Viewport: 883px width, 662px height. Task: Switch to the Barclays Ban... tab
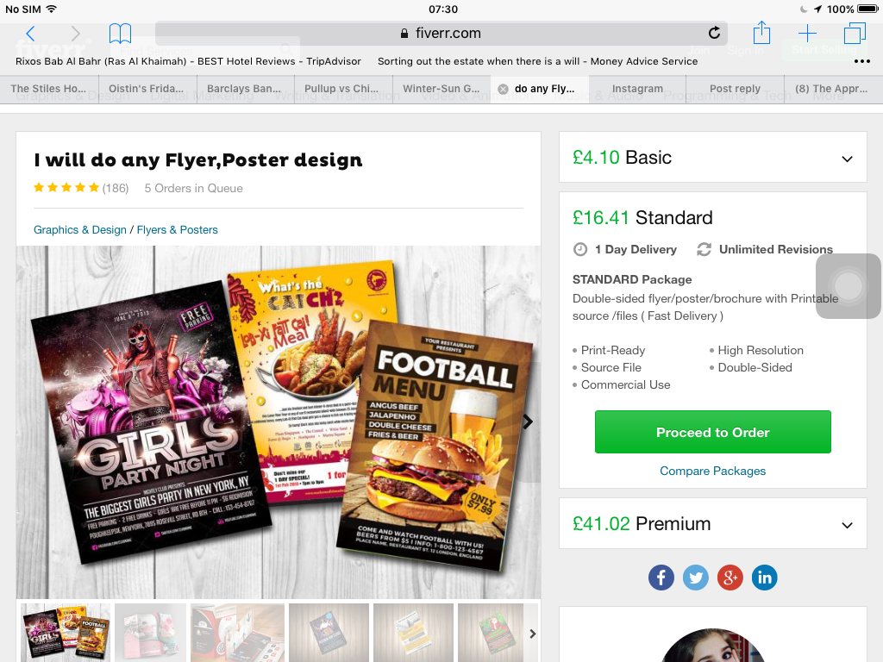(x=244, y=89)
